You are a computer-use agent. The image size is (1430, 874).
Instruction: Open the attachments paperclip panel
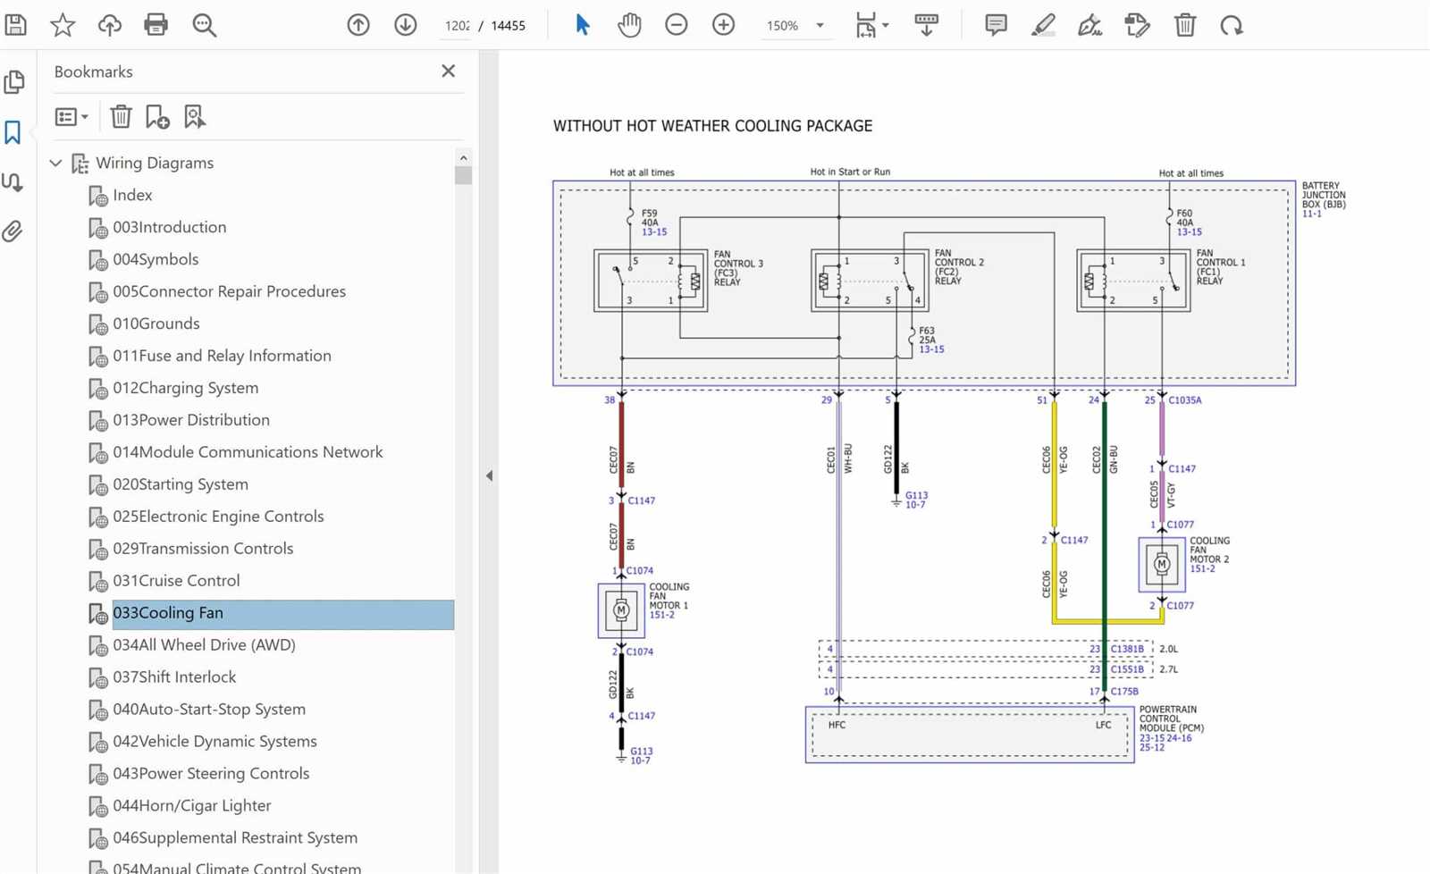(13, 231)
